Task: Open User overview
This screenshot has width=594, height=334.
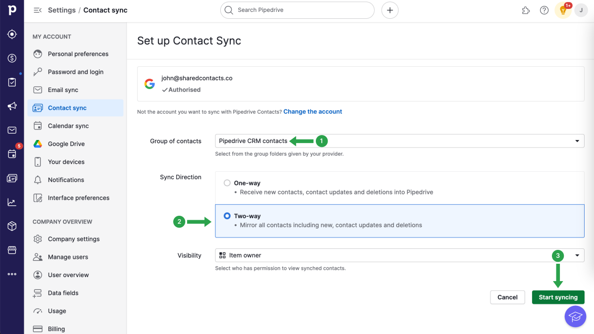Action: (x=75, y=275)
